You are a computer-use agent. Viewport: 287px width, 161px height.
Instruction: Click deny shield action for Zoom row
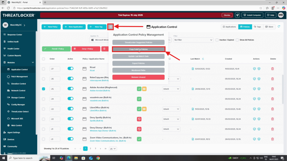click(x=259, y=139)
